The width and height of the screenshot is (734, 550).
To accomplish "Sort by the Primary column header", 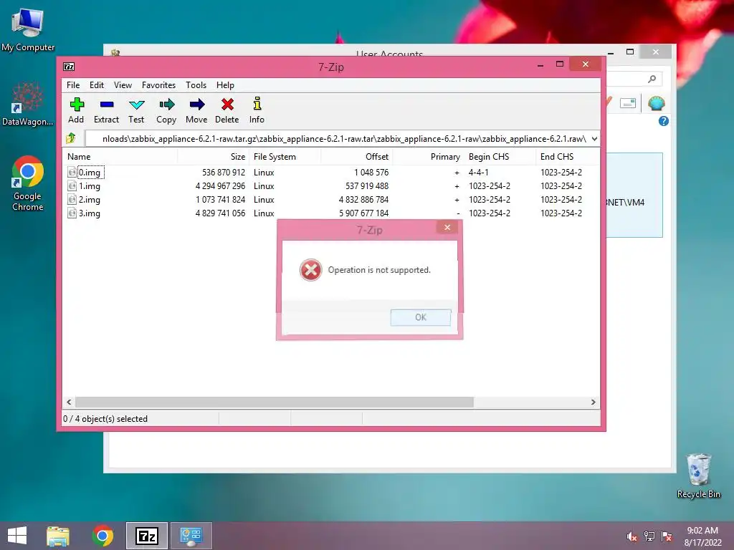I will (x=429, y=157).
